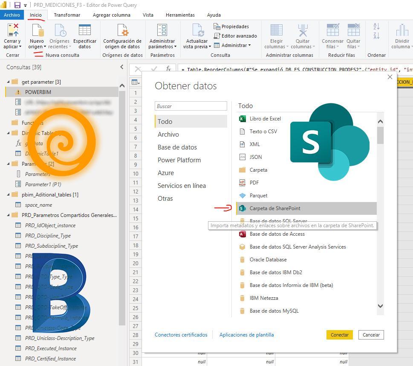The height and width of the screenshot is (366, 413).
Task: Open Configuración de origen de datos
Action: click(122, 31)
